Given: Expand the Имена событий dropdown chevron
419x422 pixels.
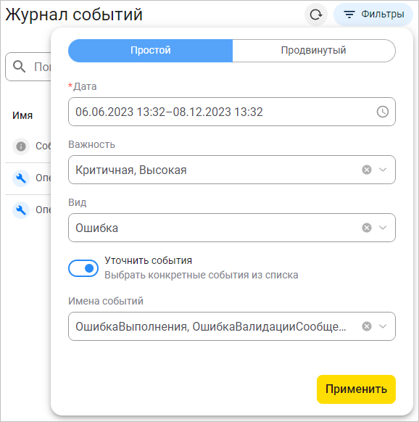Looking at the screenshot, I should click(383, 326).
